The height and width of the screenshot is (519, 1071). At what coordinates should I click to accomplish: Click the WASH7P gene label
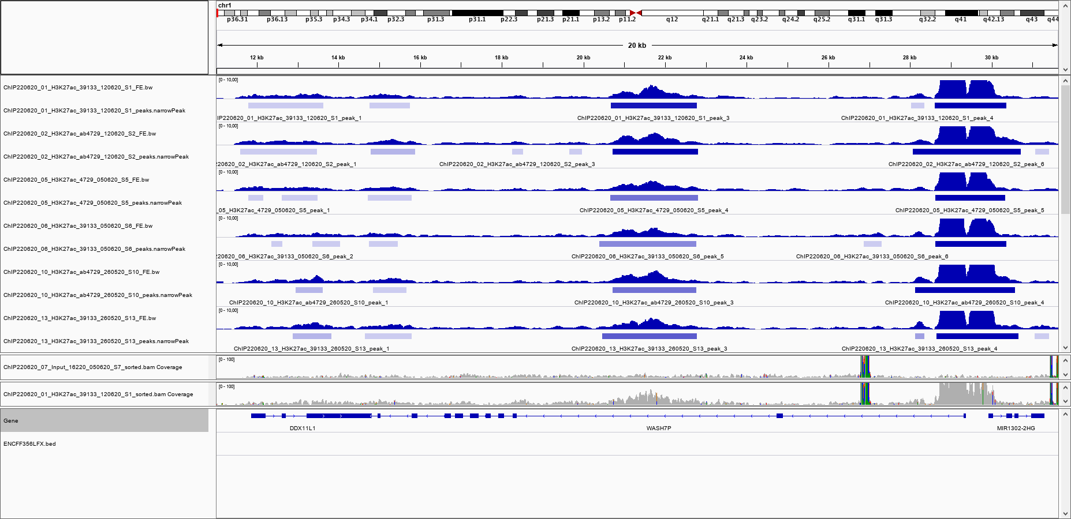[659, 428]
